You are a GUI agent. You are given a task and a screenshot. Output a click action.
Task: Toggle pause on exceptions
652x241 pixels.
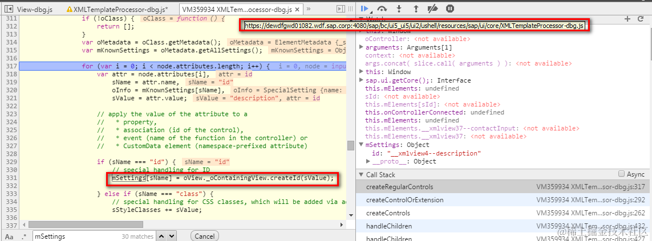(450, 9)
